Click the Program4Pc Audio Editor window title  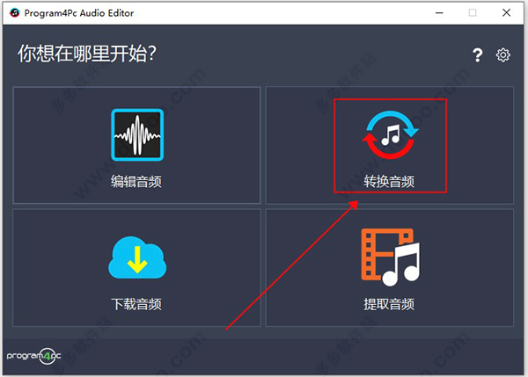click(x=79, y=13)
